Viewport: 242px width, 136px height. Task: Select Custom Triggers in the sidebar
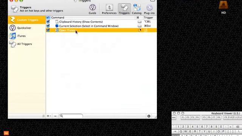click(27, 20)
